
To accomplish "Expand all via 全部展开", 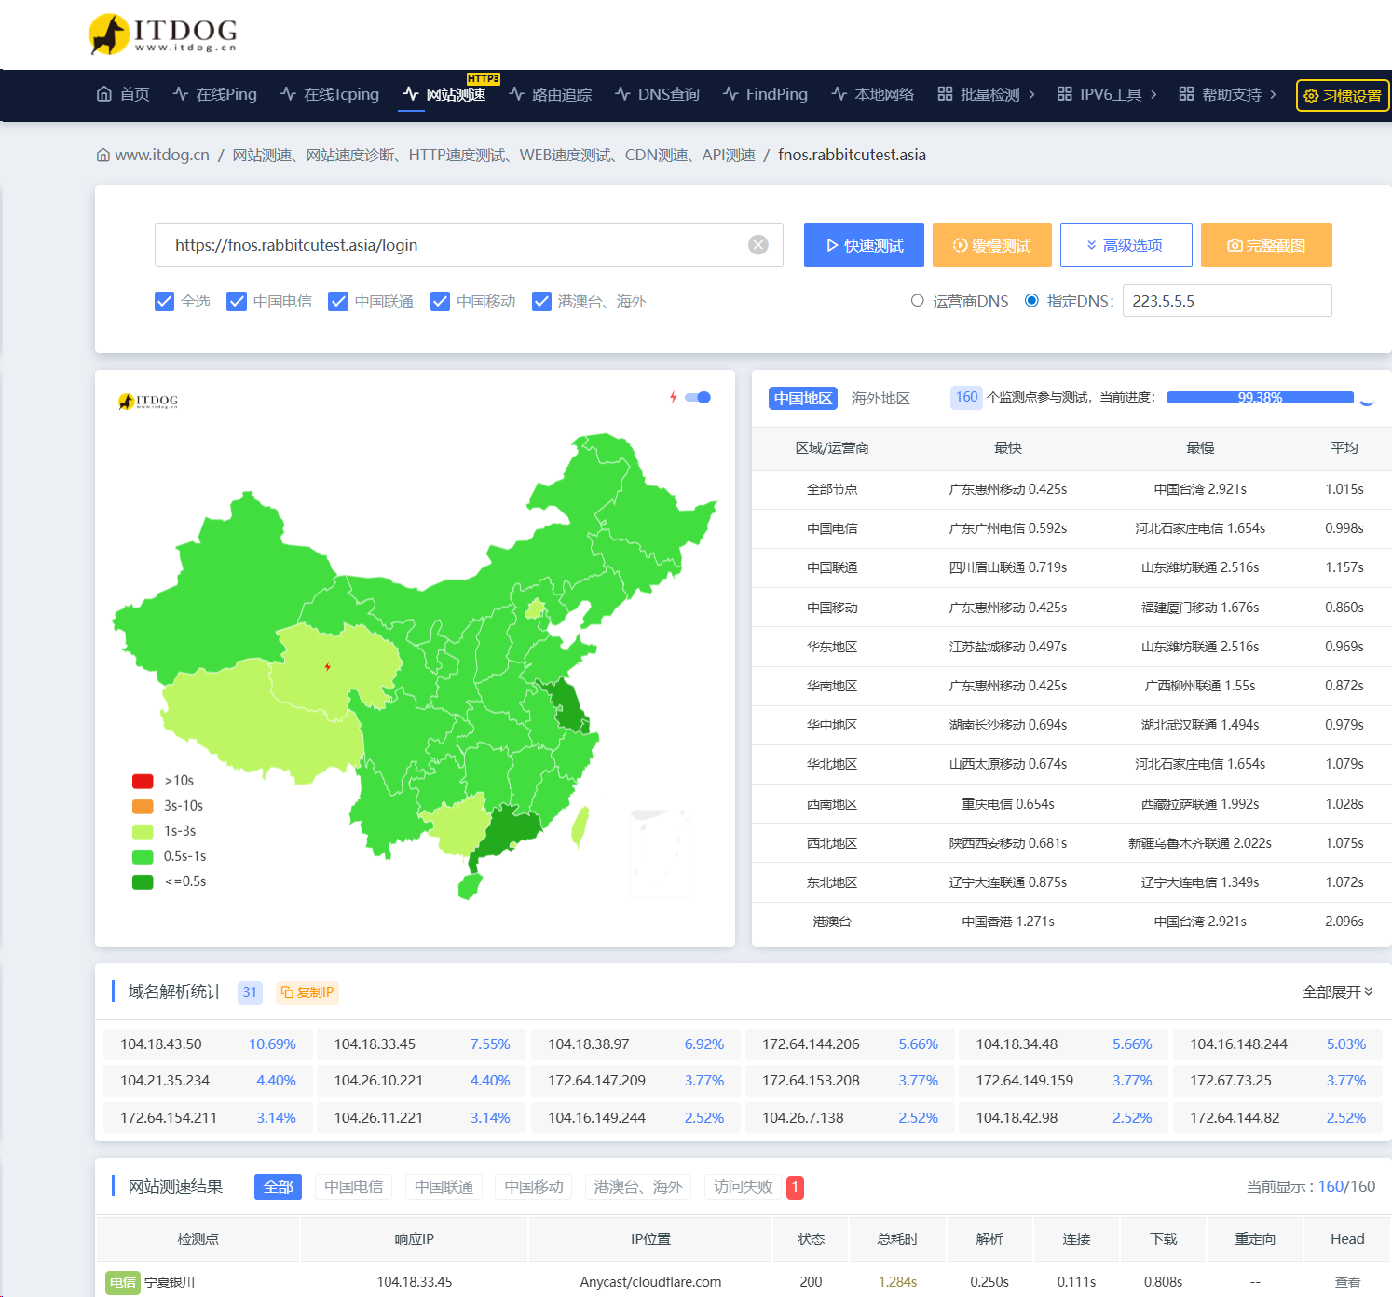I will click(1337, 992).
